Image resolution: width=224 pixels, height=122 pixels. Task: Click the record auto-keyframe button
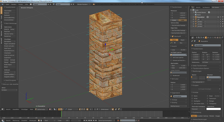click(118, 121)
